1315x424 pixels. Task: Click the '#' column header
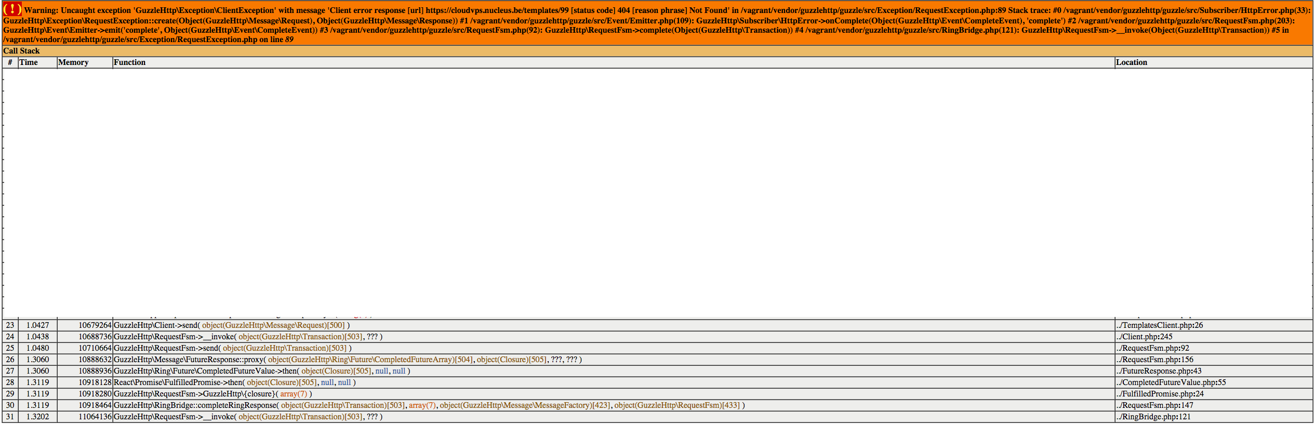click(10, 62)
